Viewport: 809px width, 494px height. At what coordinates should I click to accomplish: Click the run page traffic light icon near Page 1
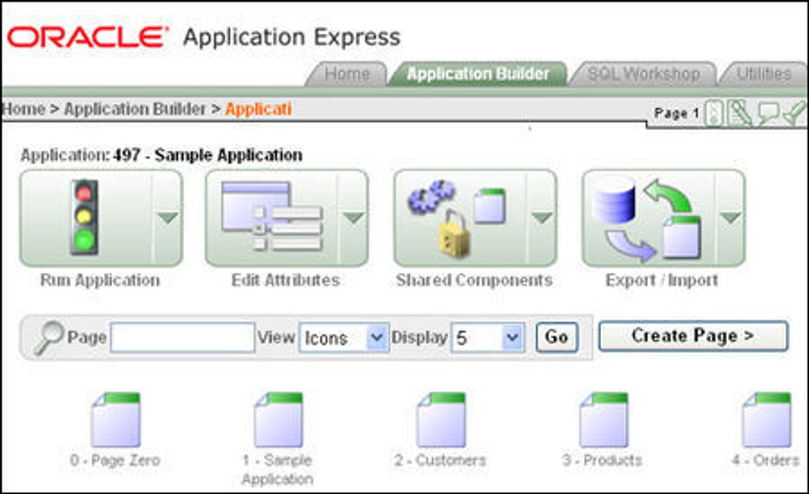[x=714, y=113]
